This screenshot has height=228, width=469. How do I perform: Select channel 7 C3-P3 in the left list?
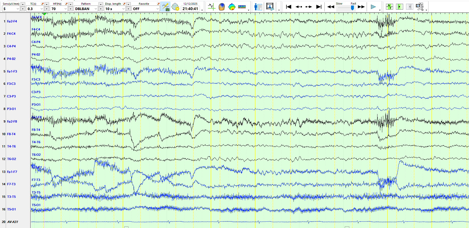pyautogui.click(x=11, y=96)
